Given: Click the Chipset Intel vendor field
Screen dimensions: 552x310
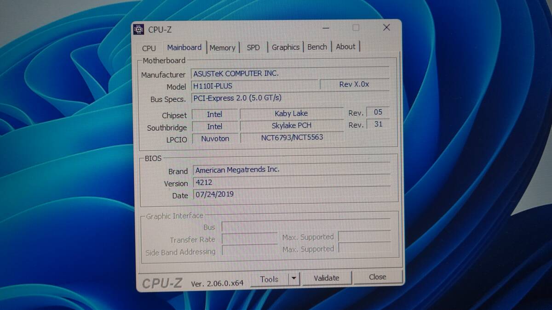Looking at the screenshot, I should (214, 114).
